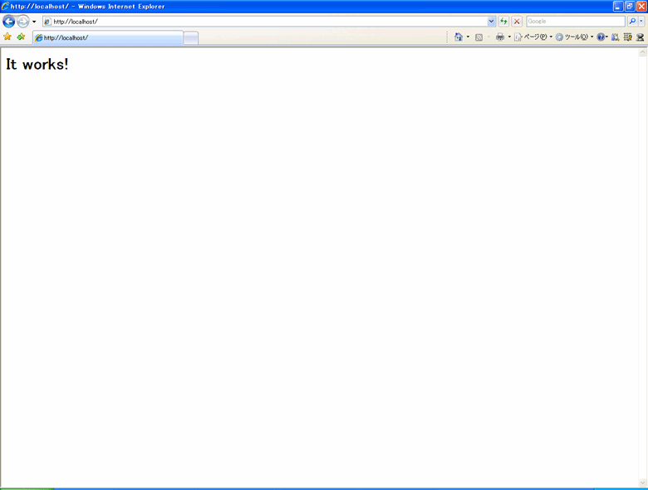648x490 pixels.
Task: Click the Back navigation button
Action: 9,22
